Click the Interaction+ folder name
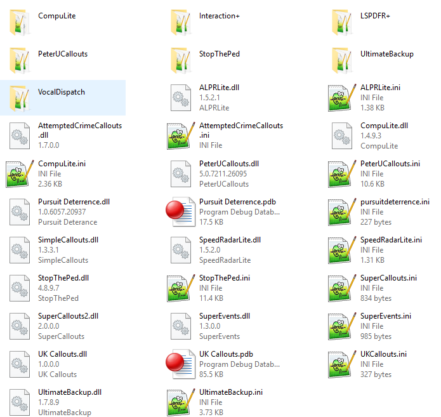 tap(220, 16)
